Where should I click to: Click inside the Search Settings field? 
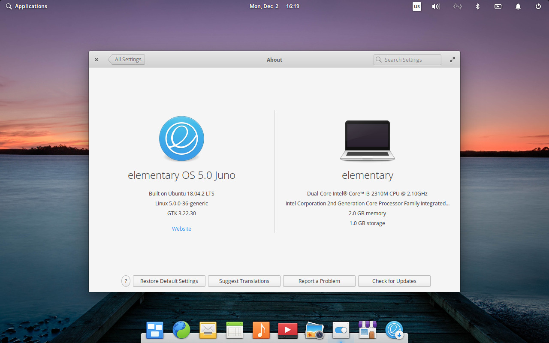[407, 59]
